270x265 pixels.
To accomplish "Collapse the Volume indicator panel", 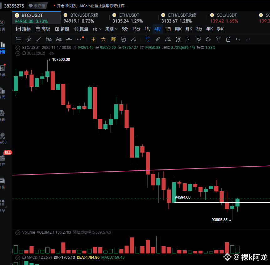I will (18, 233).
